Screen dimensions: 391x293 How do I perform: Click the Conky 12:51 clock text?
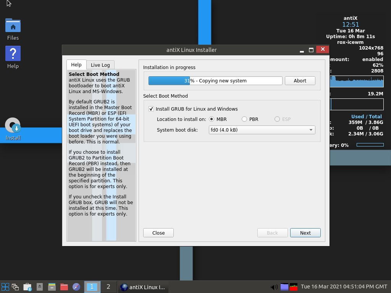click(x=351, y=24)
